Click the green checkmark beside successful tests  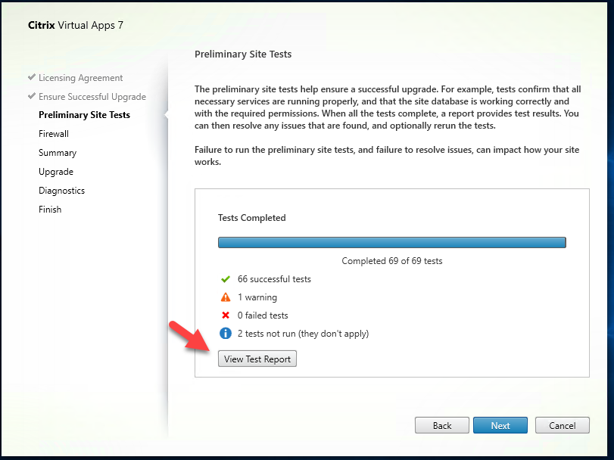pyautogui.click(x=226, y=279)
